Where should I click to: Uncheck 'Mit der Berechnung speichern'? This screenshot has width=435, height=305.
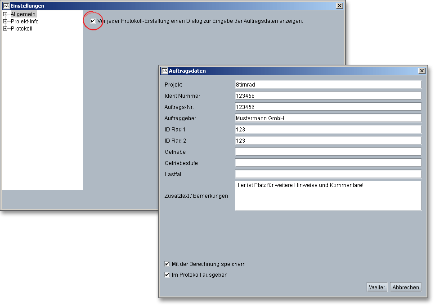[167, 264]
